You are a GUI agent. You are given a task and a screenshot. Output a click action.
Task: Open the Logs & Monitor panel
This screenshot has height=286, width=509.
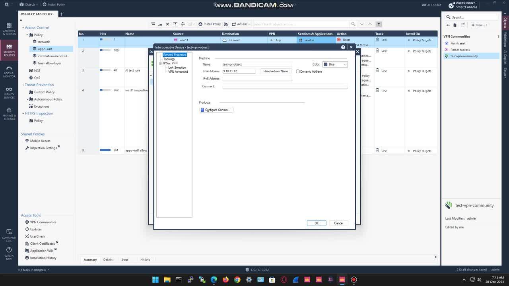[9, 71]
